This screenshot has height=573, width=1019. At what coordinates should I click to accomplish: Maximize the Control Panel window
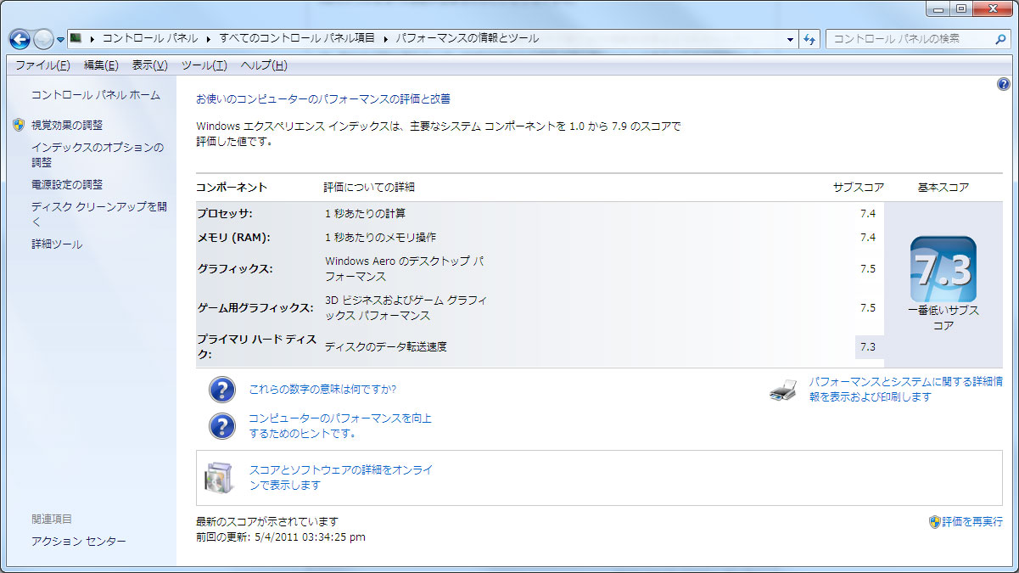[x=960, y=8]
